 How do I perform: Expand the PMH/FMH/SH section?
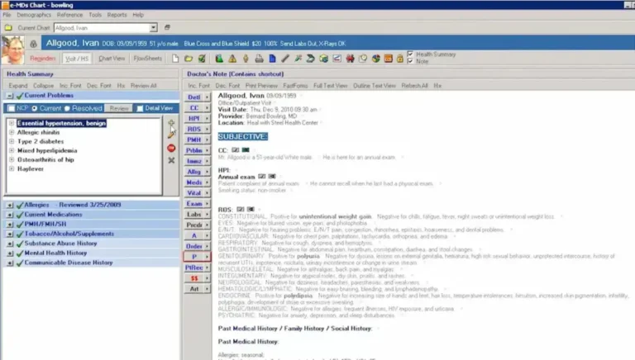(10, 225)
